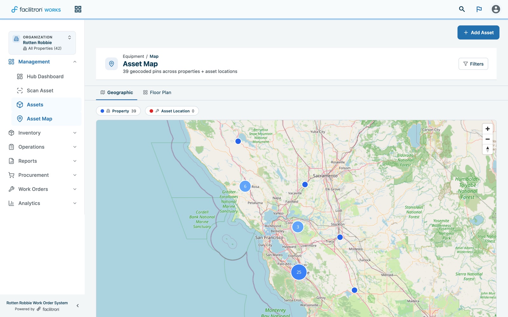Viewport: 508px width, 317px height.
Task: Open the organization switcher dropdown
Action: pyautogui.click(x=42, y=43)
